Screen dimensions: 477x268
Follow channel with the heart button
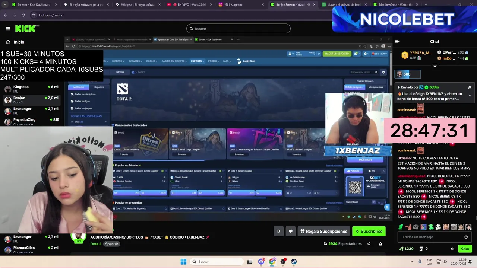291,231
